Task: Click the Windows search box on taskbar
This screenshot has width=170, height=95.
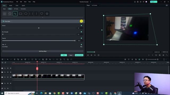Action: click(19, 93)
